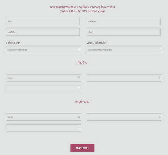The height and width of the screenshot is (155, 168).
Task: Open the empty dropdown below home address province
Action: click(x=42, y=89)
